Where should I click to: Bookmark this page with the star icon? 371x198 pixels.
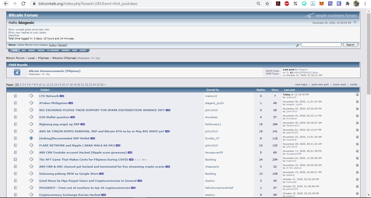point(267,4)
